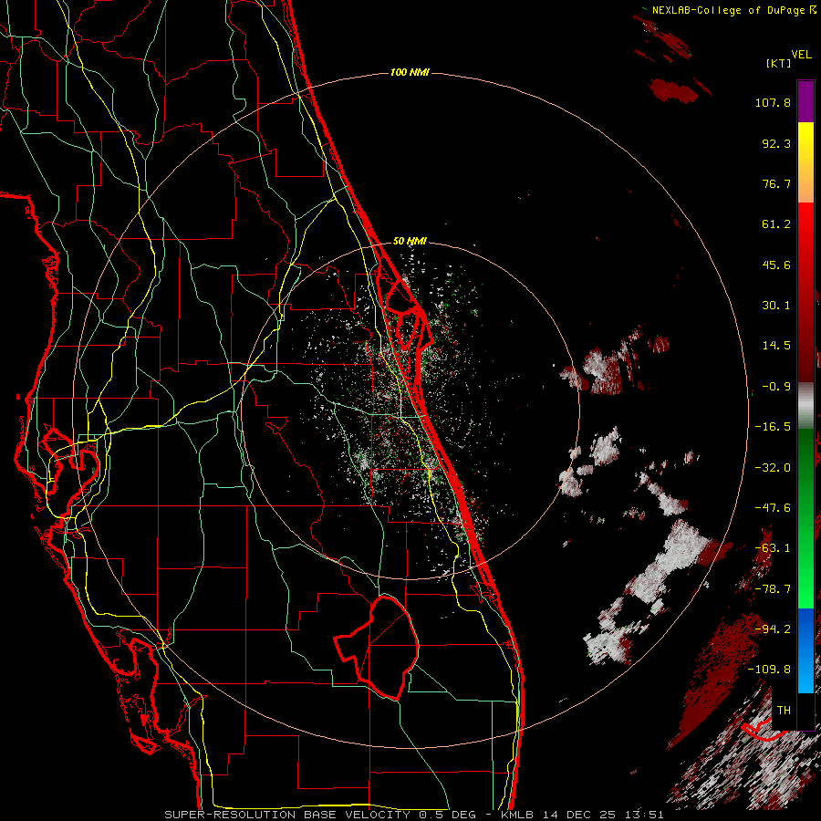The height and width of the screenshot is (821, 821).
Task: Click the 107.8 velocity scale value
Action: 773,102
